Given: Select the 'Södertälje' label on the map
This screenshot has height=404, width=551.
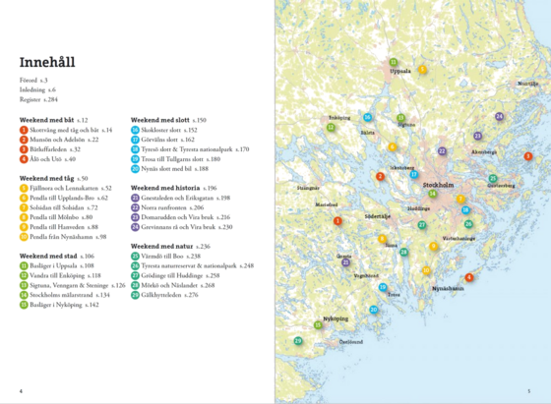Looking at the screenshot, I should pyautogui.click(x=378, y=216).
